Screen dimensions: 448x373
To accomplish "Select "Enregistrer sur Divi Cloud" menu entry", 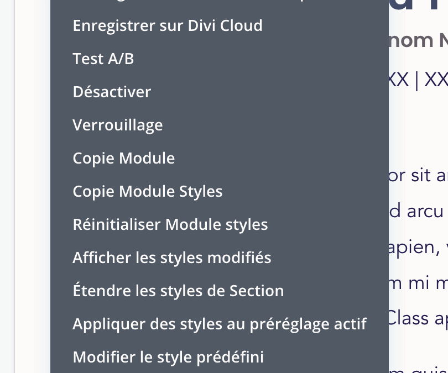I will point(168,25).
